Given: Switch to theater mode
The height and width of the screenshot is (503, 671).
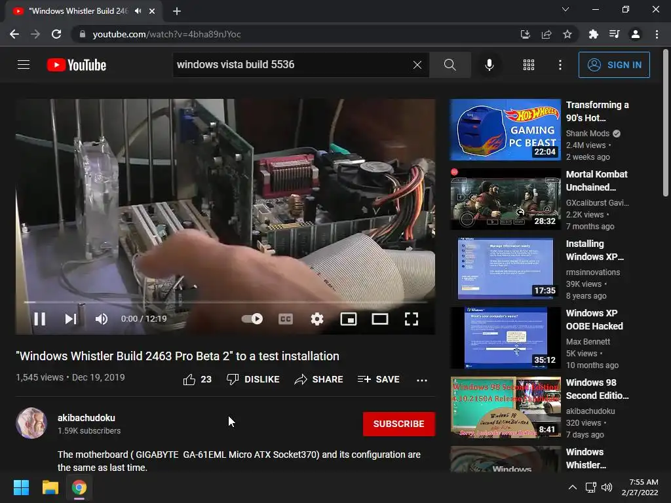Looking at the screenshot, I should (380, 319).
